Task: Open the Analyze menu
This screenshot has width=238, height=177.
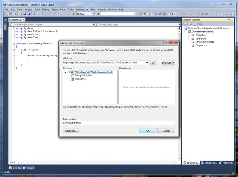Action: (x=102, y=9)
